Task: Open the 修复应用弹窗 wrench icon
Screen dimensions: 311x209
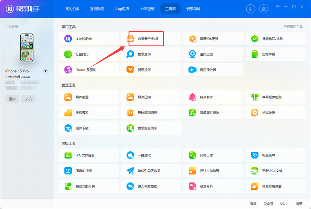Action: point(255,186)
